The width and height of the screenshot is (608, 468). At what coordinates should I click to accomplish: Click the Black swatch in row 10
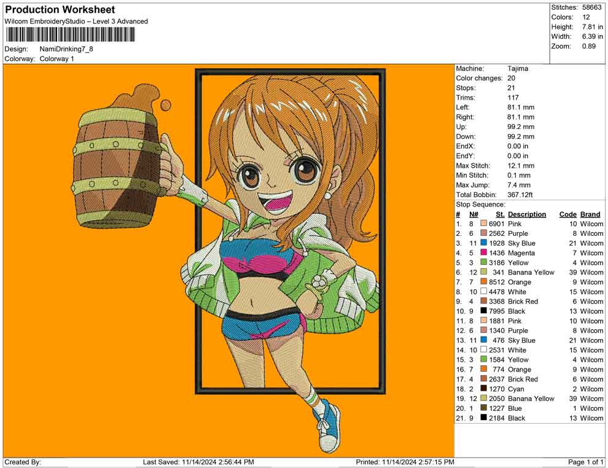click(x=483, y=311)
